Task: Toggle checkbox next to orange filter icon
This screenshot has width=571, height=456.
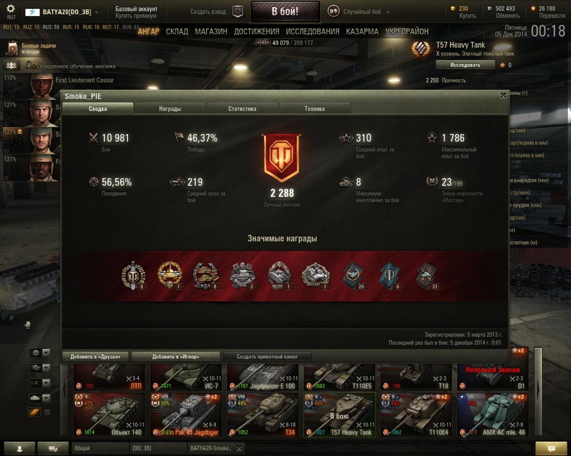Action: tap(47, 412)
